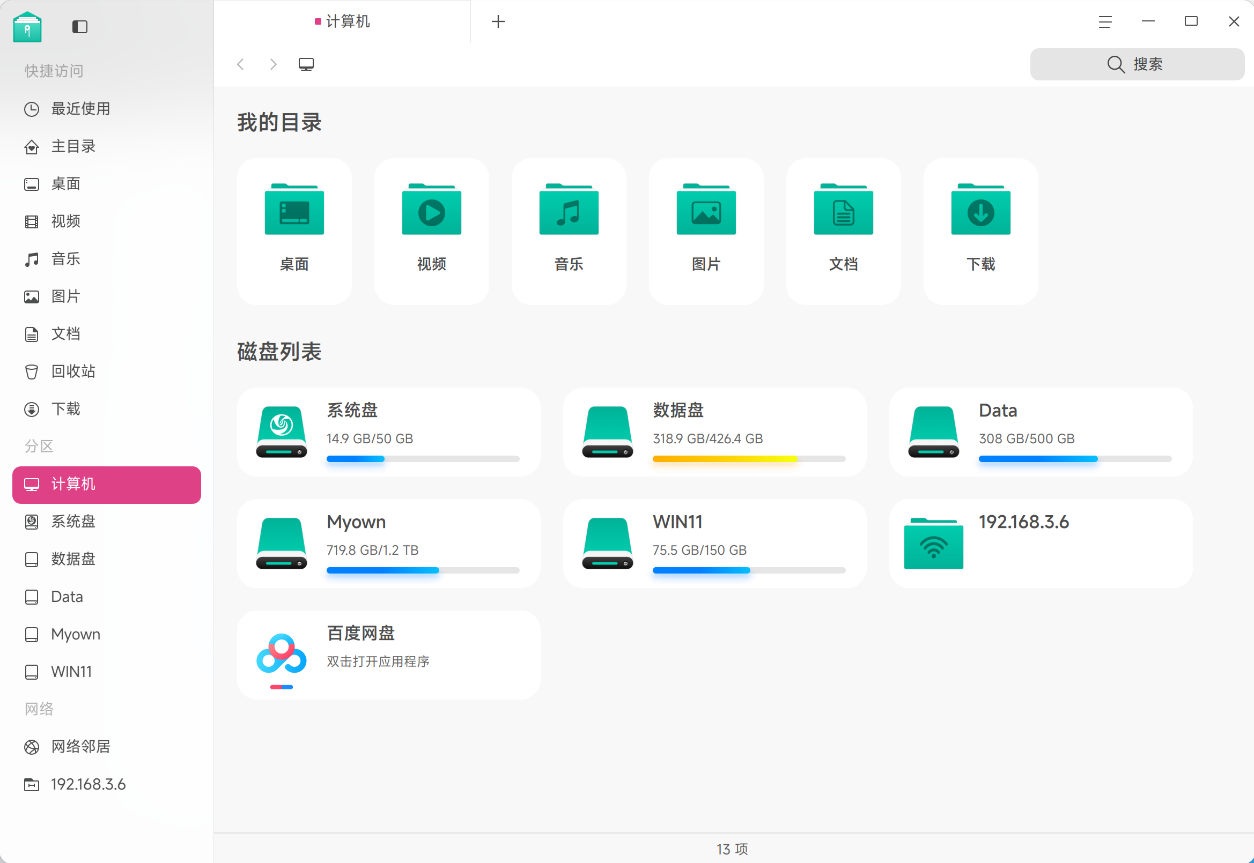Screen dimensions: 1254x863
Task: Open 最近使用 in sidebar
Action: pos(107,109)
